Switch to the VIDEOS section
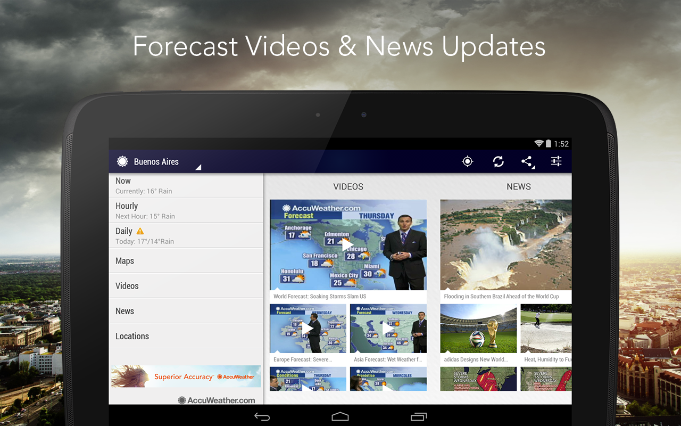 pos(348,186)
